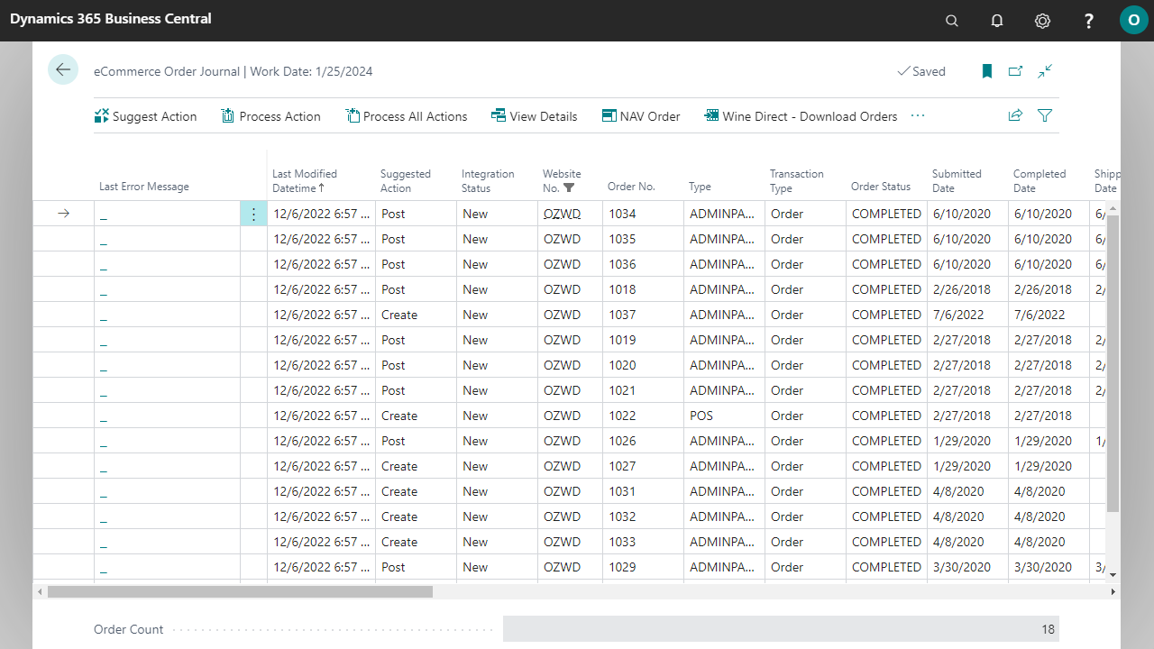1154x649 pixels.
Task: Click the vertical scrollbar of the grid
Action: pyautogui.click(x=1113, y=364)
